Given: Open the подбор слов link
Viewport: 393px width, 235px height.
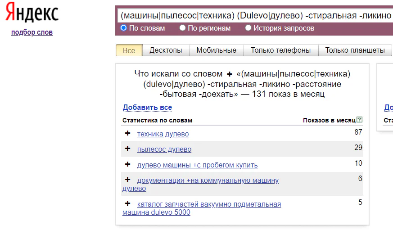Looking at the screenshot, I should point(32,32).
